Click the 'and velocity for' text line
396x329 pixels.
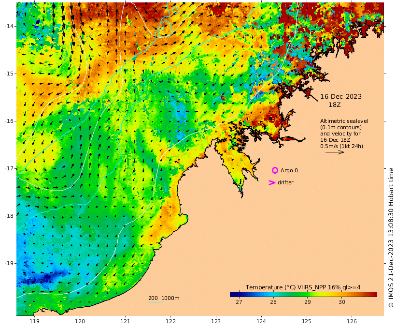(x=340, y=134)
